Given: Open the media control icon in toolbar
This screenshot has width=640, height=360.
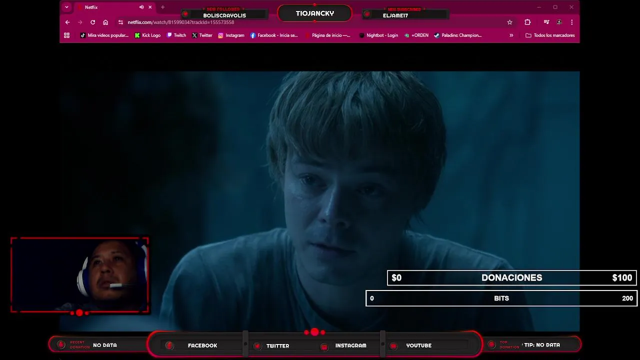Looking at the screenshot, I should click(546, 22).
